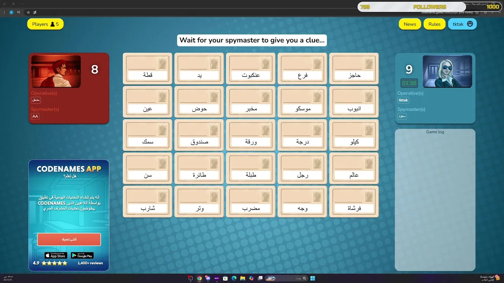Pick the word card يد
Screen dimensions: 504x283
[199, 69]
